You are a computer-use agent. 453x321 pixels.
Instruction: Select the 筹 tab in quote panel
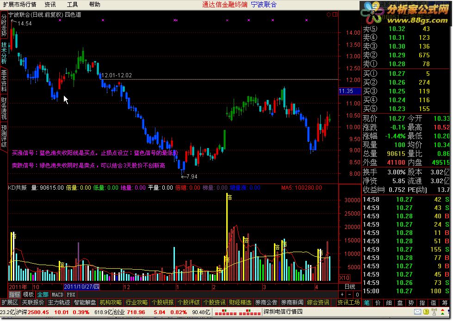click(445, 302)
